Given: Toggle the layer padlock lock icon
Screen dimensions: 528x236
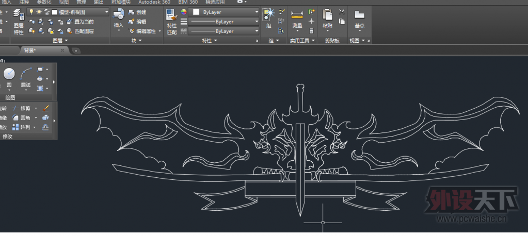Looking at the screenshot, I should coord(47,12).
